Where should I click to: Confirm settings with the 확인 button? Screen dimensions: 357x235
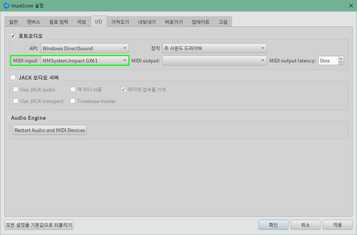tap(273, 225)
